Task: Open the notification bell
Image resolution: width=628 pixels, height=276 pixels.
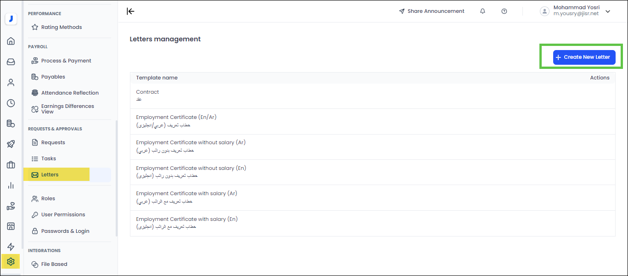Action: tap(482, 11)
